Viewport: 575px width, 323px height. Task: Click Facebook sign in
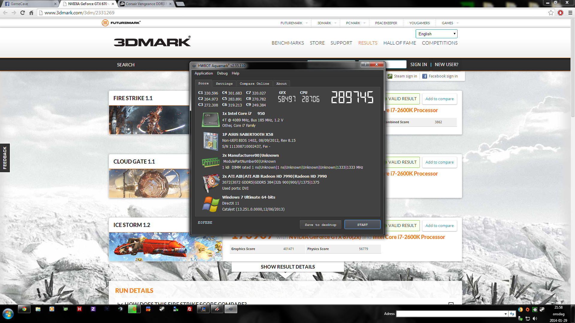point(440,76)
